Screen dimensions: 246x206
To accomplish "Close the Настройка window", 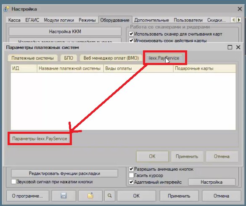I will tap(240, 9).
